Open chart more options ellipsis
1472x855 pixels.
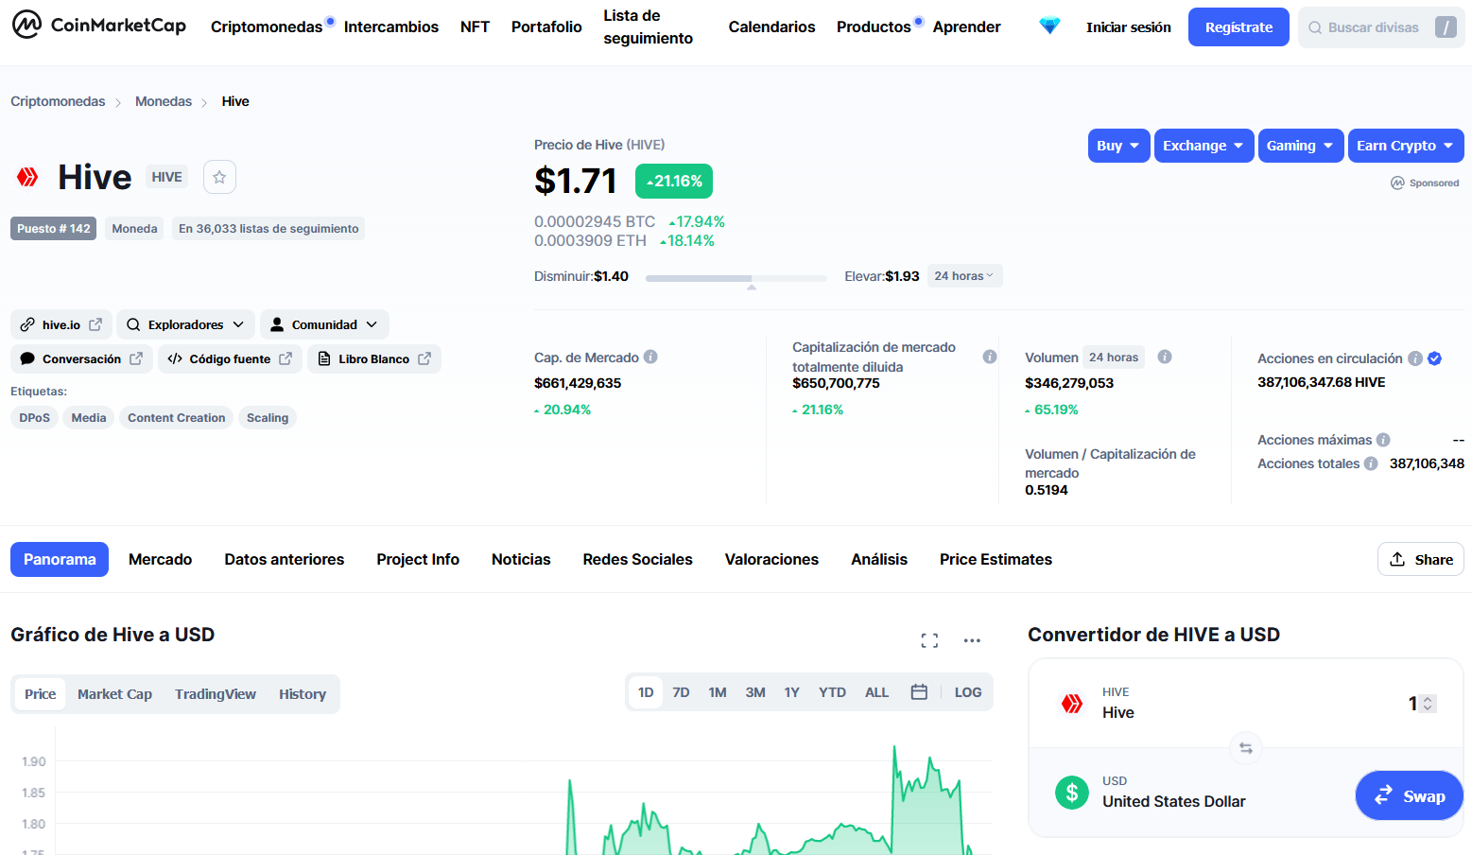point(972,640)
